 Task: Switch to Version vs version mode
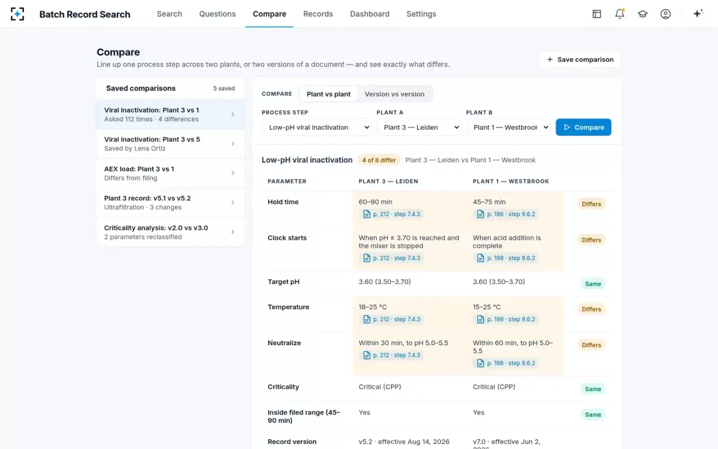(x=394, y=94)
